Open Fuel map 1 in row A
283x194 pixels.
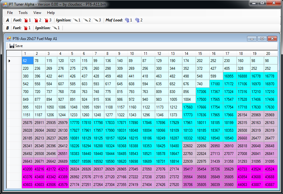[x=27, y=20]
